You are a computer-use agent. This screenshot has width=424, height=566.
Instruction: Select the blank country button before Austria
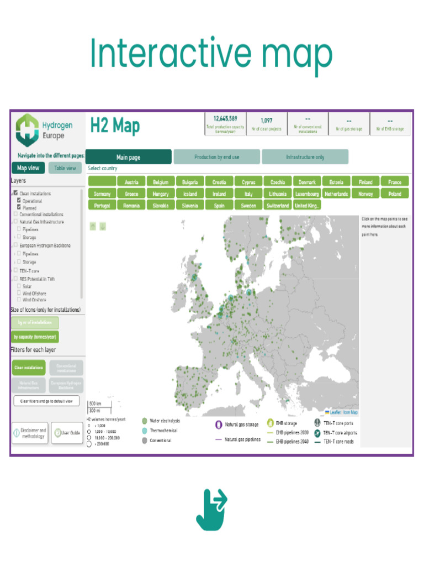coord(102,181)
